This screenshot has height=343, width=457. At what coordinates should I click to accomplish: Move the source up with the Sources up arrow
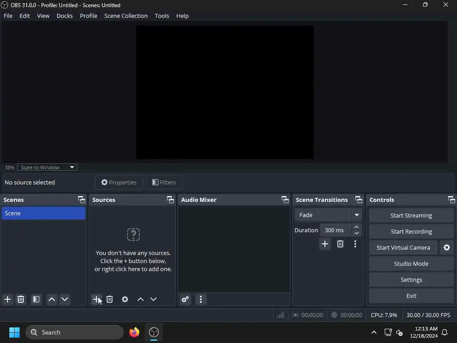tap(141, 299)
